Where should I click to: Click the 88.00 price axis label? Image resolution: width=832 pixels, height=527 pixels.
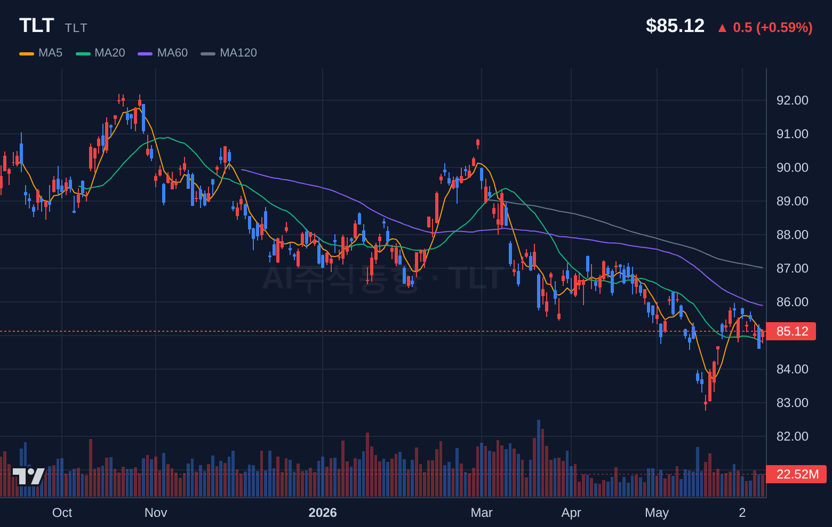coord(793,235)
